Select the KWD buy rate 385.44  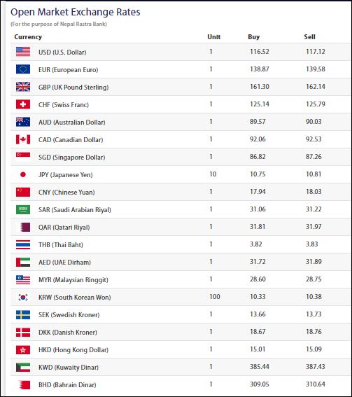coord(260,367)
